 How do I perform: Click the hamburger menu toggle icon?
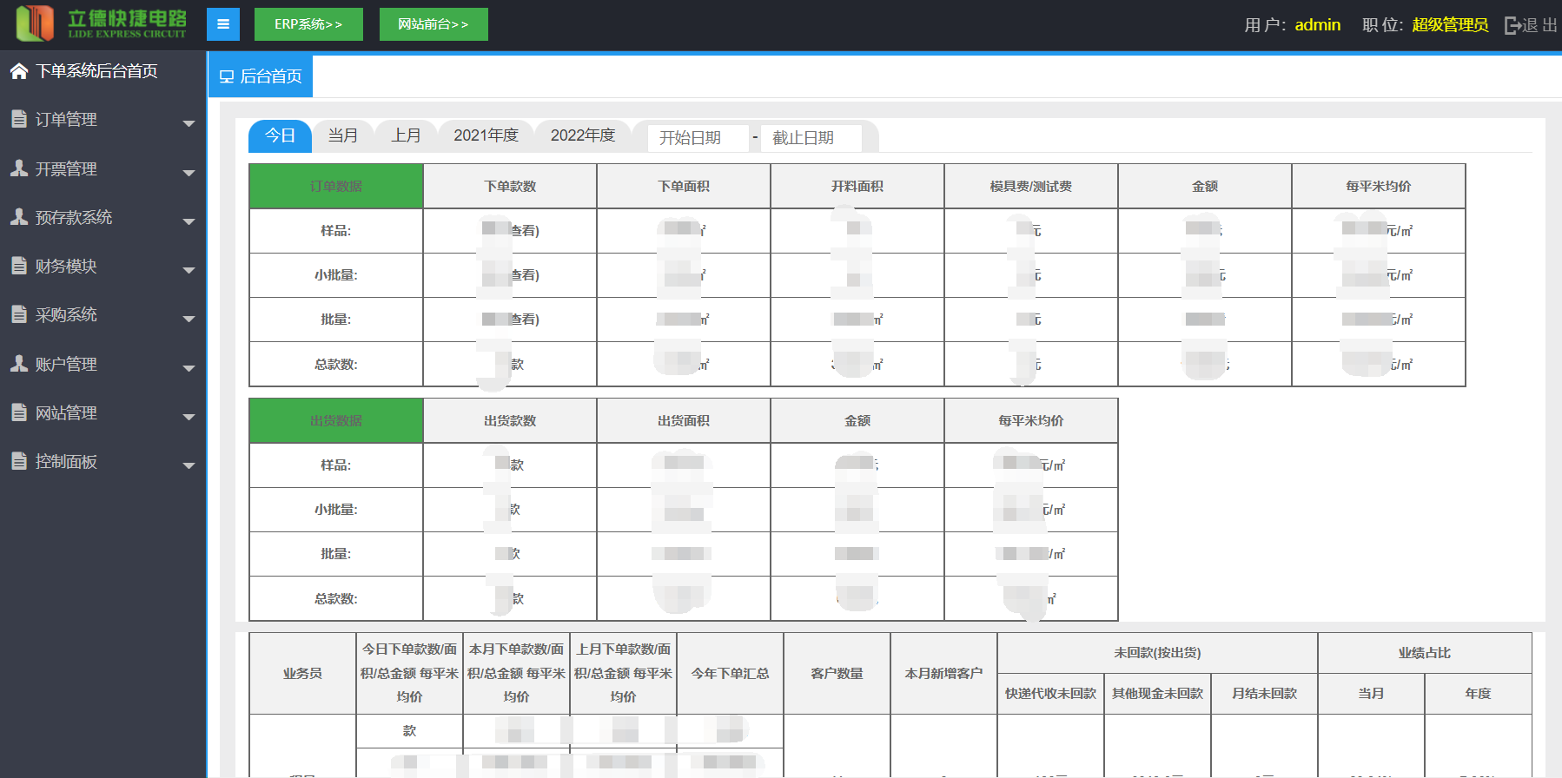click(223, 24)
